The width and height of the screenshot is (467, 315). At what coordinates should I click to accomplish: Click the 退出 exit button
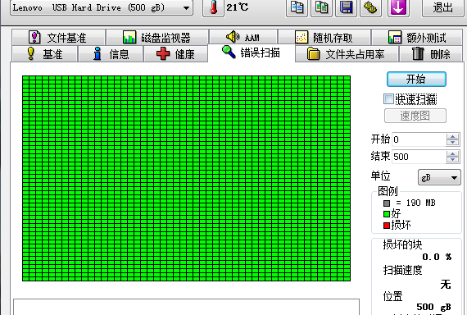pyautogui.click(x=442, y=7)
